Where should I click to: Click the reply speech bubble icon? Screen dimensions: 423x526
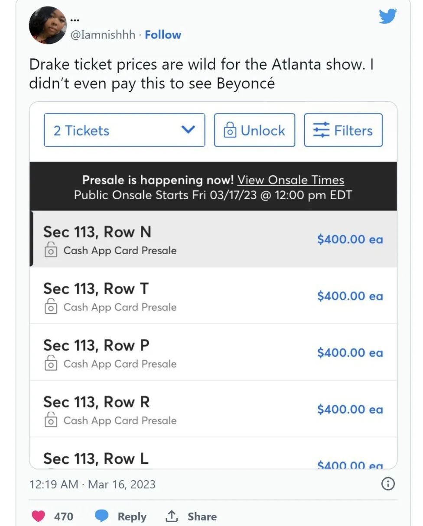(101, 516)
